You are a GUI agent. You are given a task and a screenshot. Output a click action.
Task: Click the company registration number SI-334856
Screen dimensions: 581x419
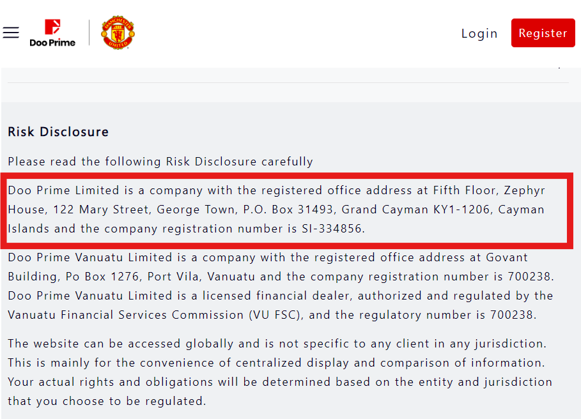[332, 229]
